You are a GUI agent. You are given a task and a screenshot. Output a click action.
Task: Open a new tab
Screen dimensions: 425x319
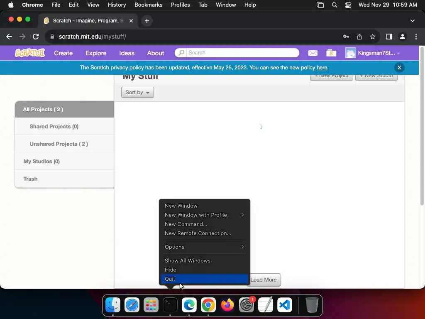tap(147, 21)
